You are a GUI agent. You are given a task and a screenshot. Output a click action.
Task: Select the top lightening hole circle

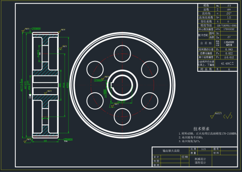point(122,54)
